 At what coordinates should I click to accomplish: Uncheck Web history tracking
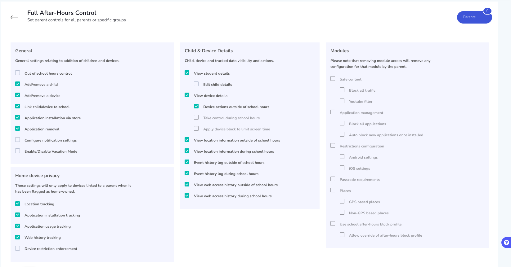click(x=18, y=237)
